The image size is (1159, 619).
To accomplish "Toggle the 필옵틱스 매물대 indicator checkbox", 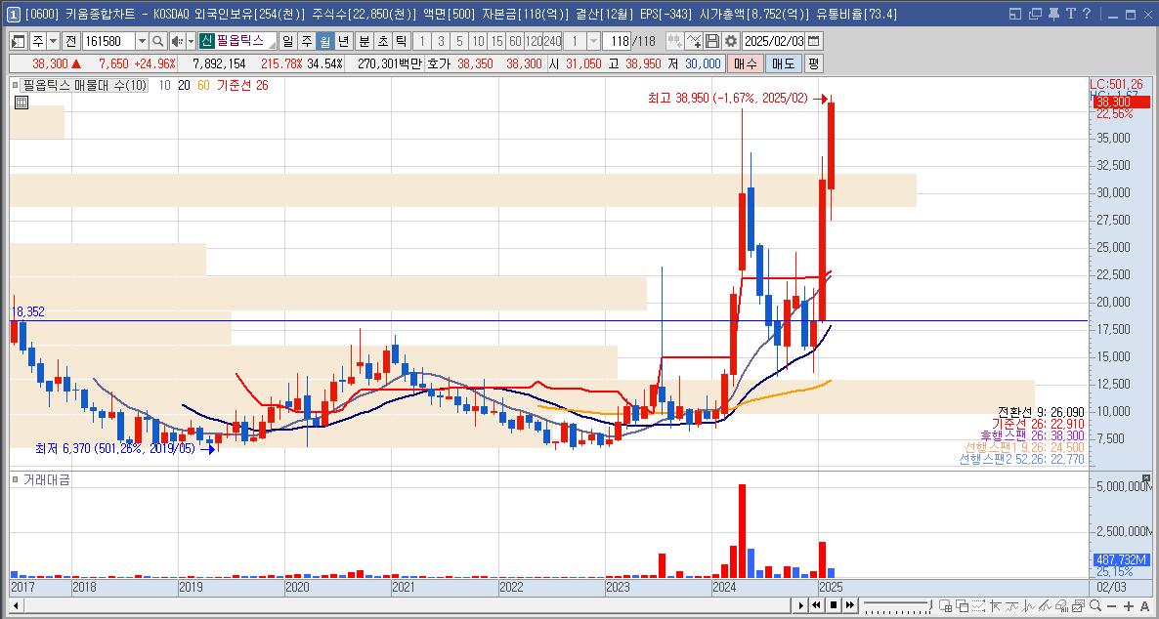I will click(16, 86).
